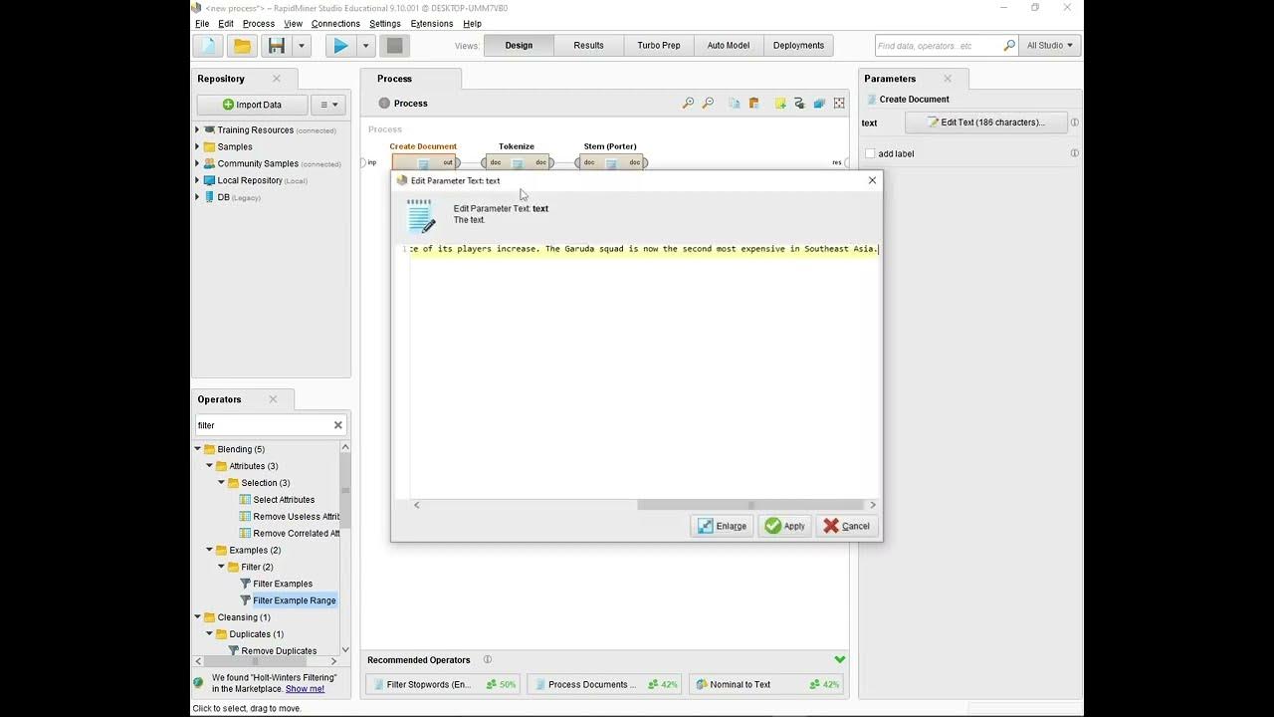Clear the operators filter search text

tap(337, 425)
